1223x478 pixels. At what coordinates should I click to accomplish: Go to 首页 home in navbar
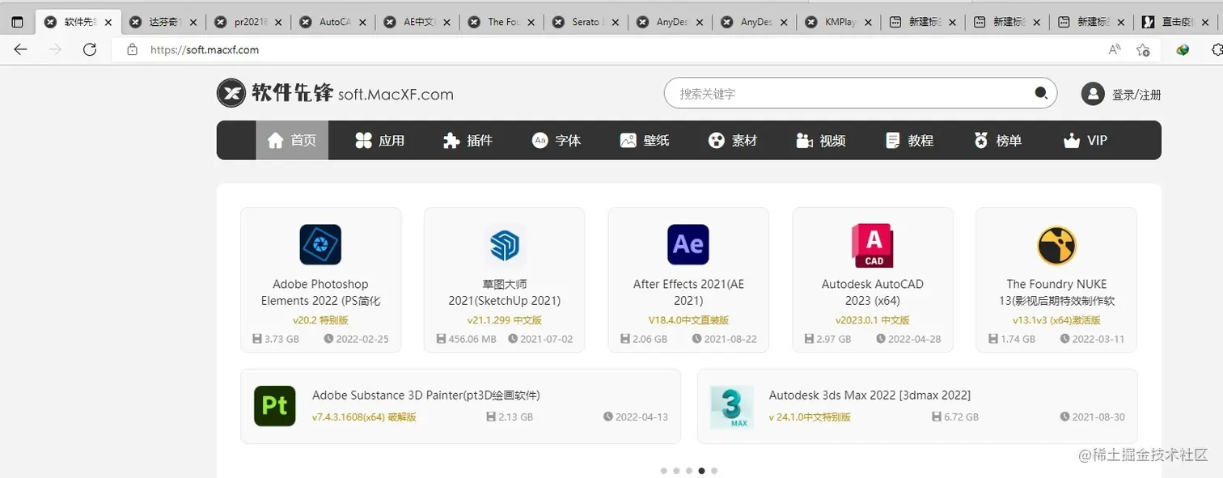[x=292, y=141]
